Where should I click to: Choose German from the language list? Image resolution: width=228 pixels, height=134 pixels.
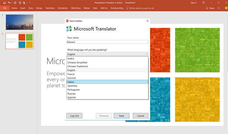(107, 78)
